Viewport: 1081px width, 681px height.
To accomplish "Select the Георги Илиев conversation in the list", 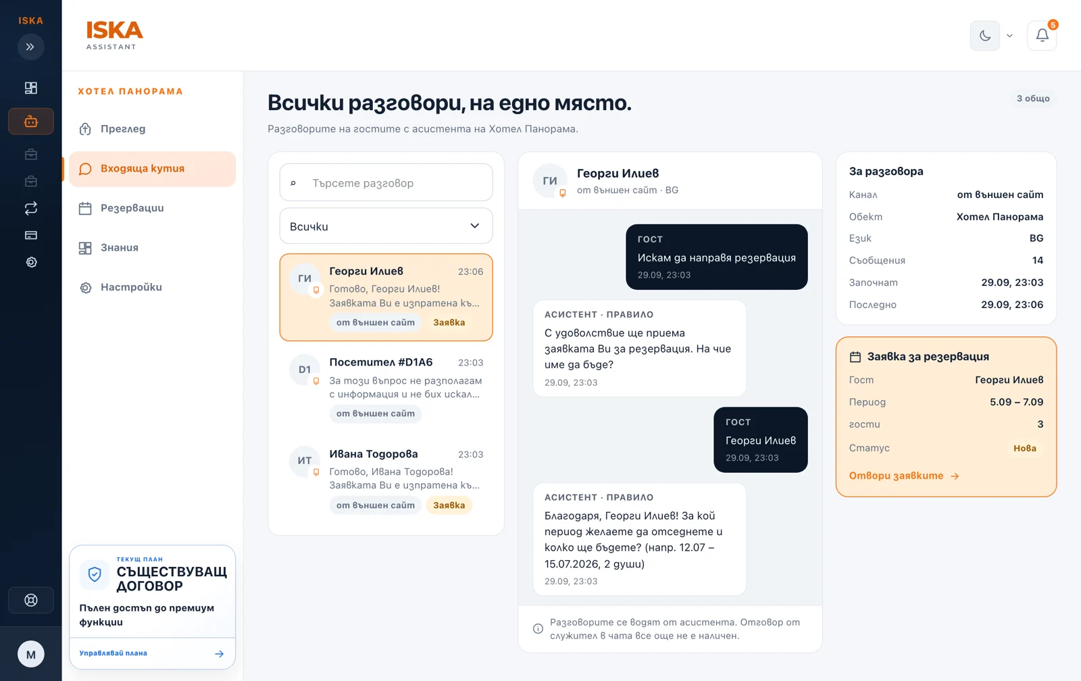I will tap(386, 297).
